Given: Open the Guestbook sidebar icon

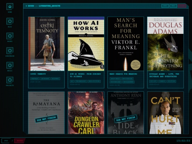Looking at the screenshot, I should pyautogui.click(x=10, y=50).
